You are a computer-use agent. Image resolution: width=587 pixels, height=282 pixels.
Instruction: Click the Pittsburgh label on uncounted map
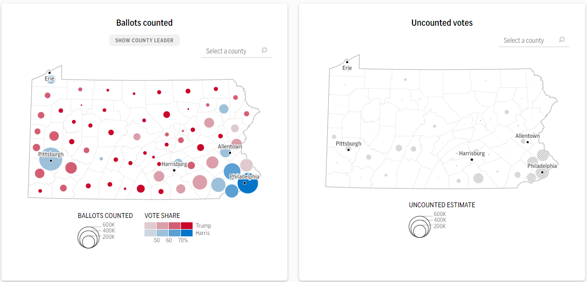pyautogui.click(x=348, y=144)
